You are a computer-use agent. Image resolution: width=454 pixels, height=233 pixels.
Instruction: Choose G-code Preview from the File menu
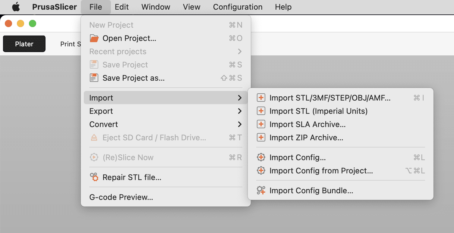[121, 197]
